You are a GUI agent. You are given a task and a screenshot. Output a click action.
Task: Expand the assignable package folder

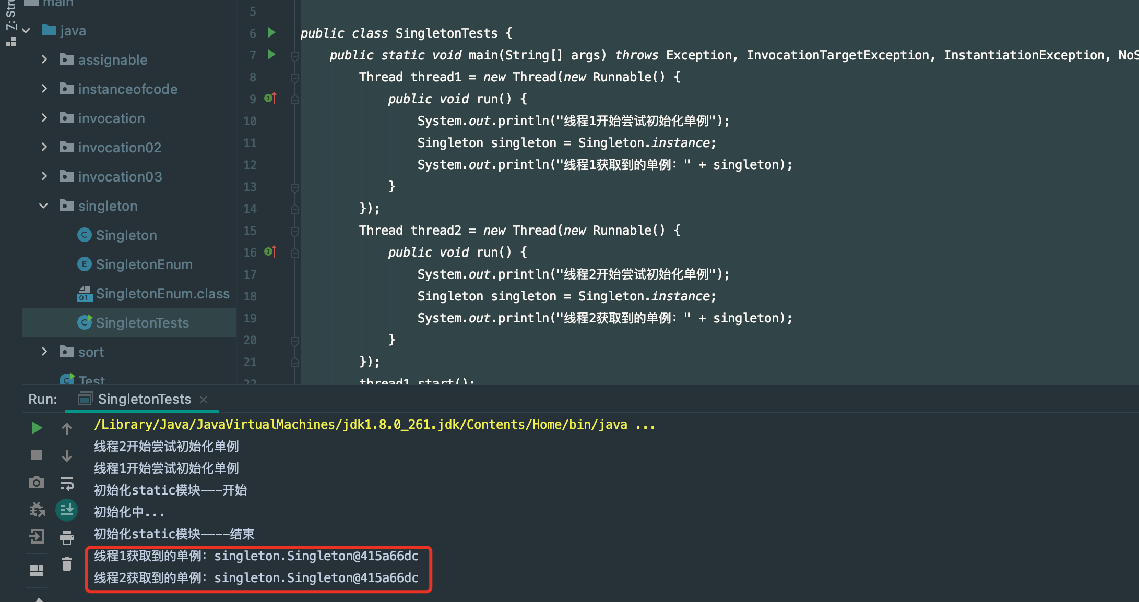point(43,60)
